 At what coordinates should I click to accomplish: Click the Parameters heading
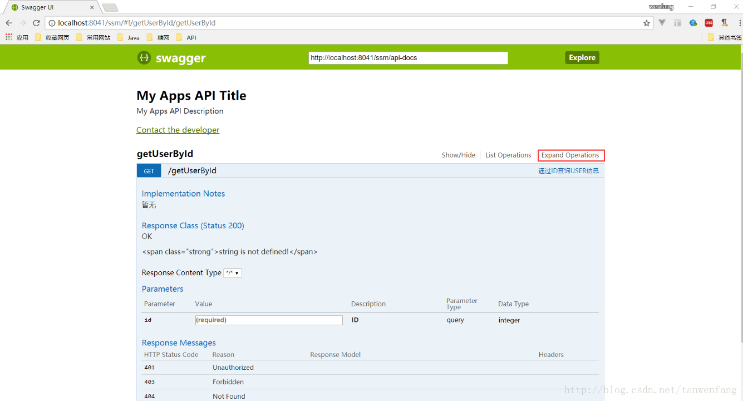163,288
